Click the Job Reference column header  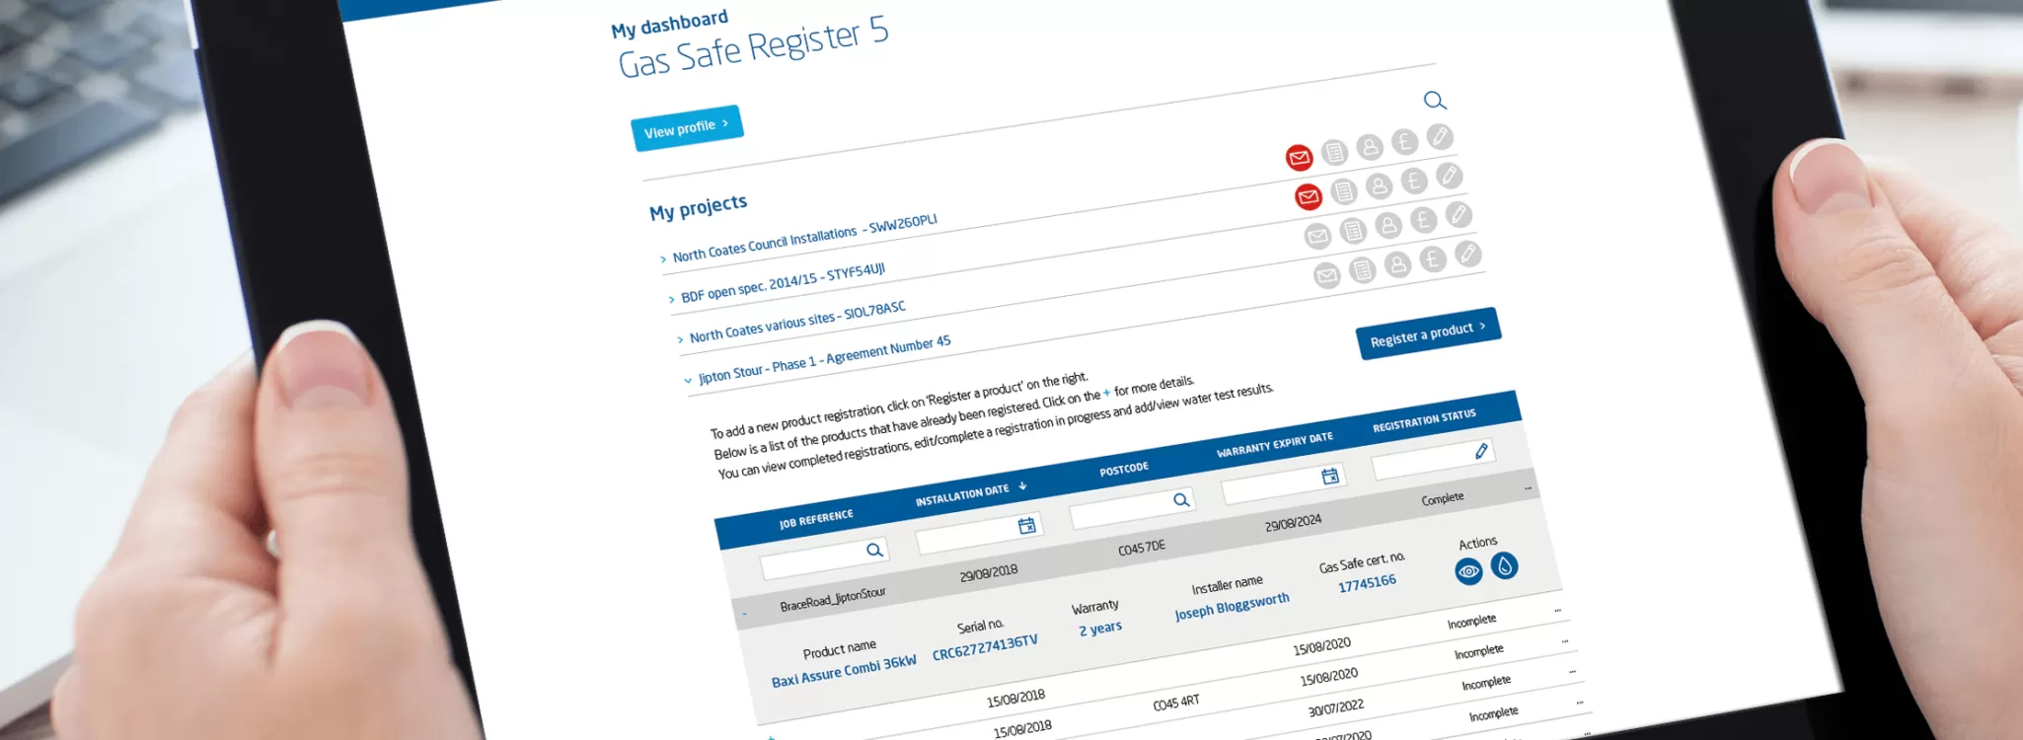pyautogui.click(x=816, y=519)
